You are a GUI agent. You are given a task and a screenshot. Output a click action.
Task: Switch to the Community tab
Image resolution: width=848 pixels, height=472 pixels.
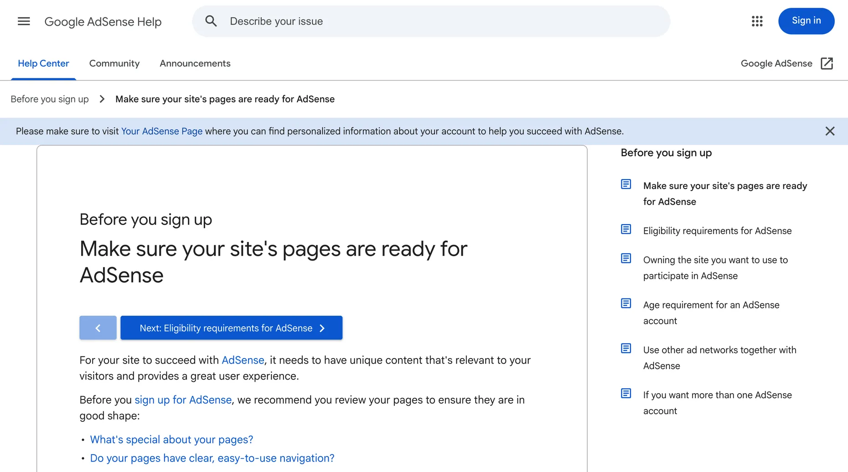point(114,63)
